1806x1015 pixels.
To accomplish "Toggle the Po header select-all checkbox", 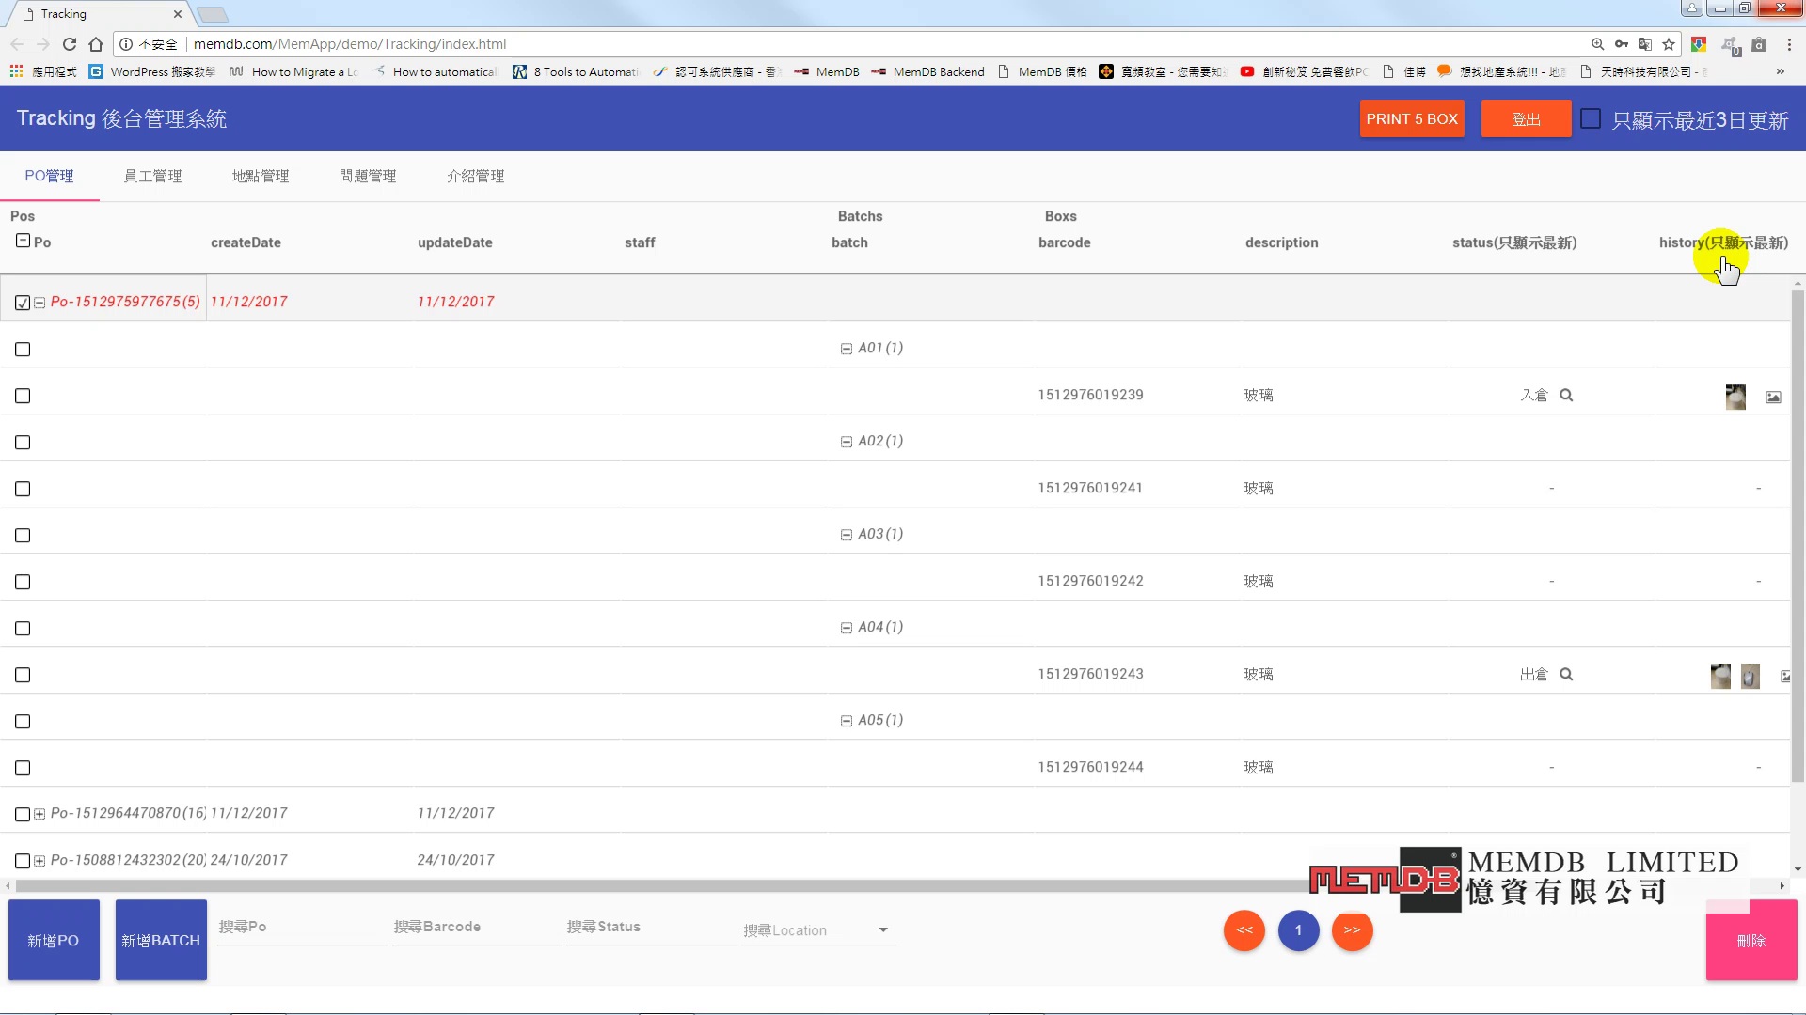I will [23, 242].
